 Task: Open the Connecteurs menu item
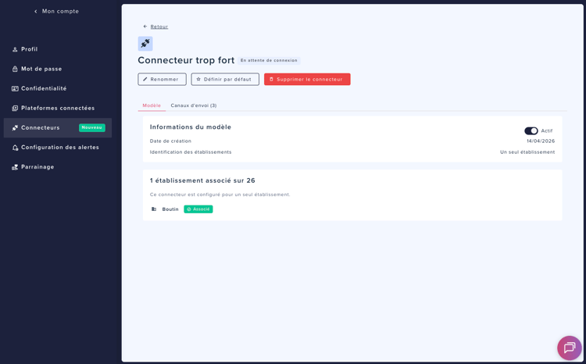[41, 128]
